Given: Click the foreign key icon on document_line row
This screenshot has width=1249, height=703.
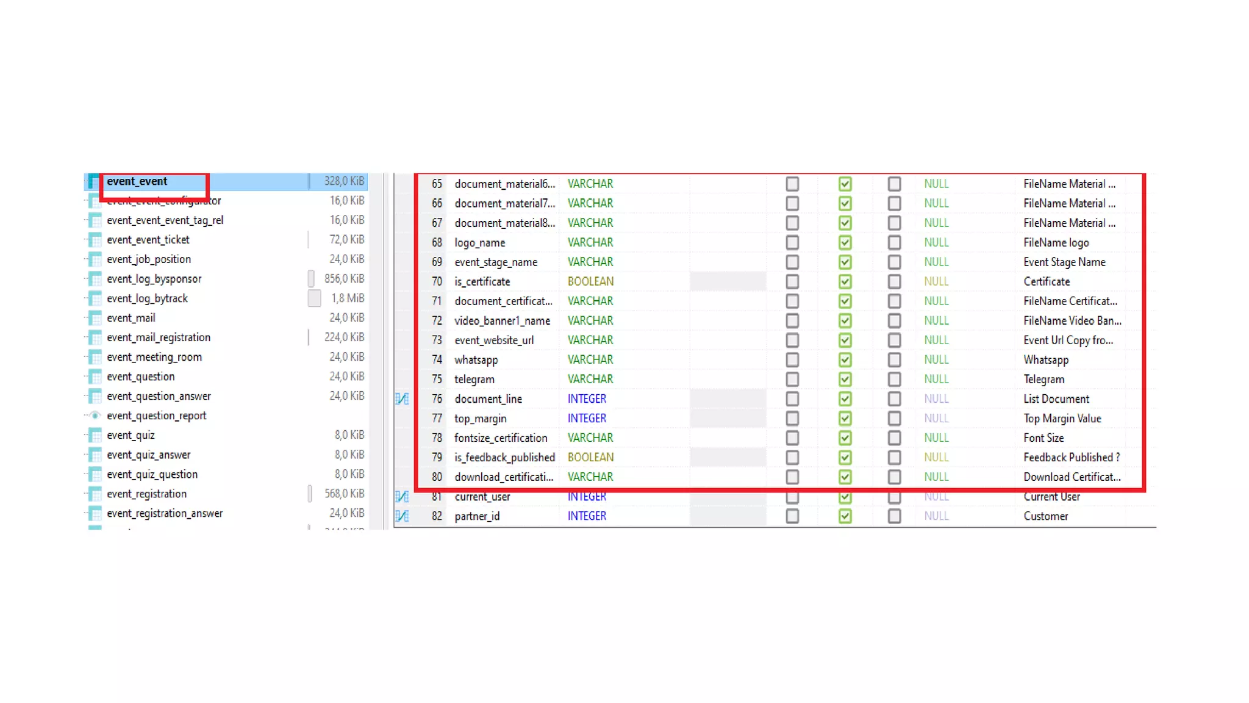Looking at the screenshot, I should click(402, 399).
